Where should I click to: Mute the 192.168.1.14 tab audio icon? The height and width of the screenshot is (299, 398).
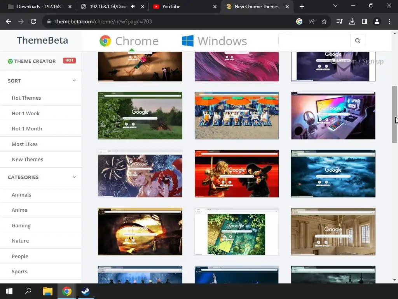(133, 7)
